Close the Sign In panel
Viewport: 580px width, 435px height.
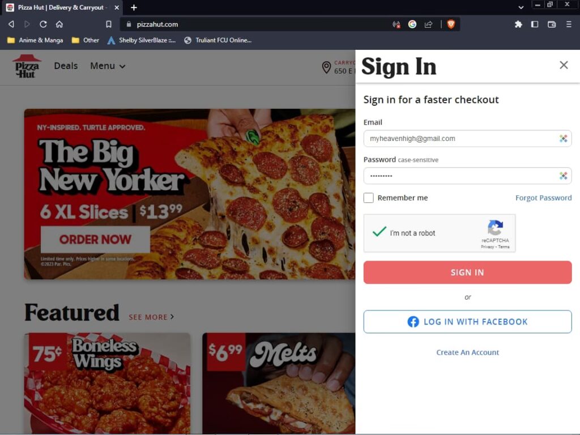(x=564, y=65)
